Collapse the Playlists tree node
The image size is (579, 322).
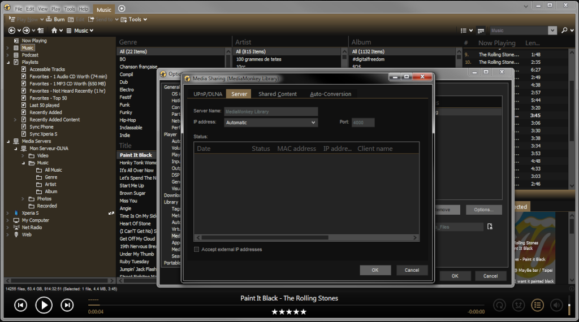[8, 62]
